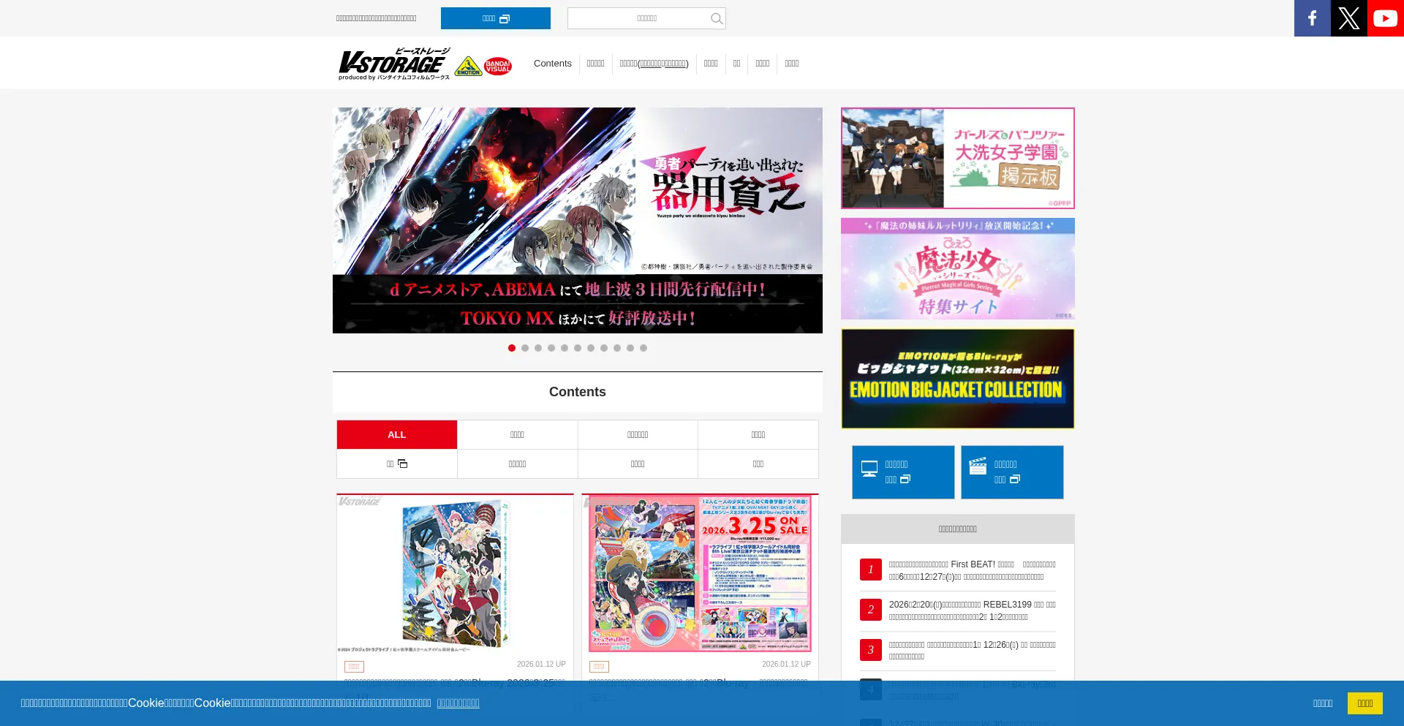The image size is (1404, 726).
Task: Open the Emotion Big Jacket Collection banner
Action: click(x=957, y=379)
